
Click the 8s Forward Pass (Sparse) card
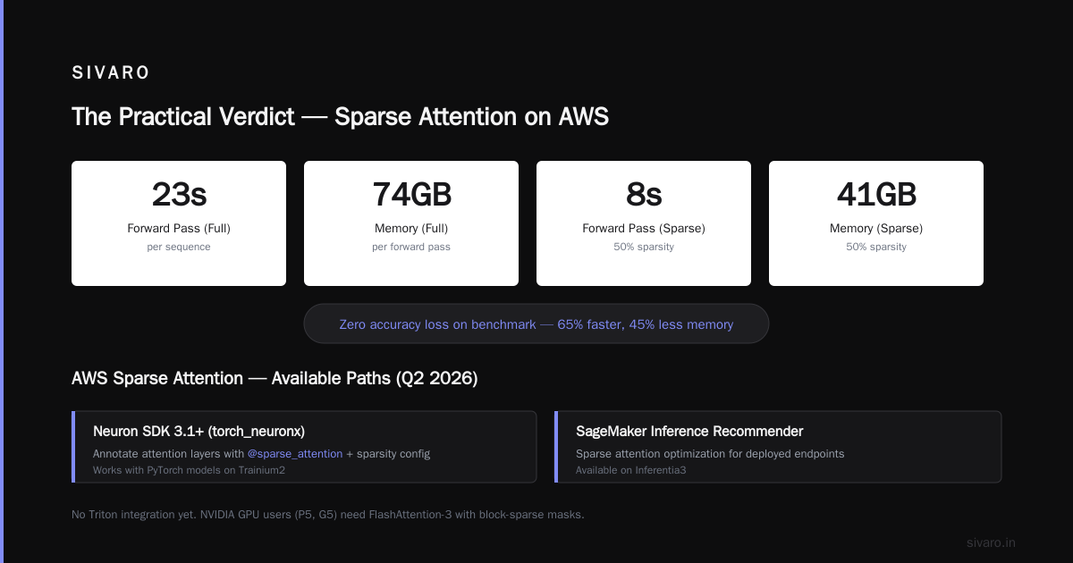pyautogui.click(x=644, y=223)
